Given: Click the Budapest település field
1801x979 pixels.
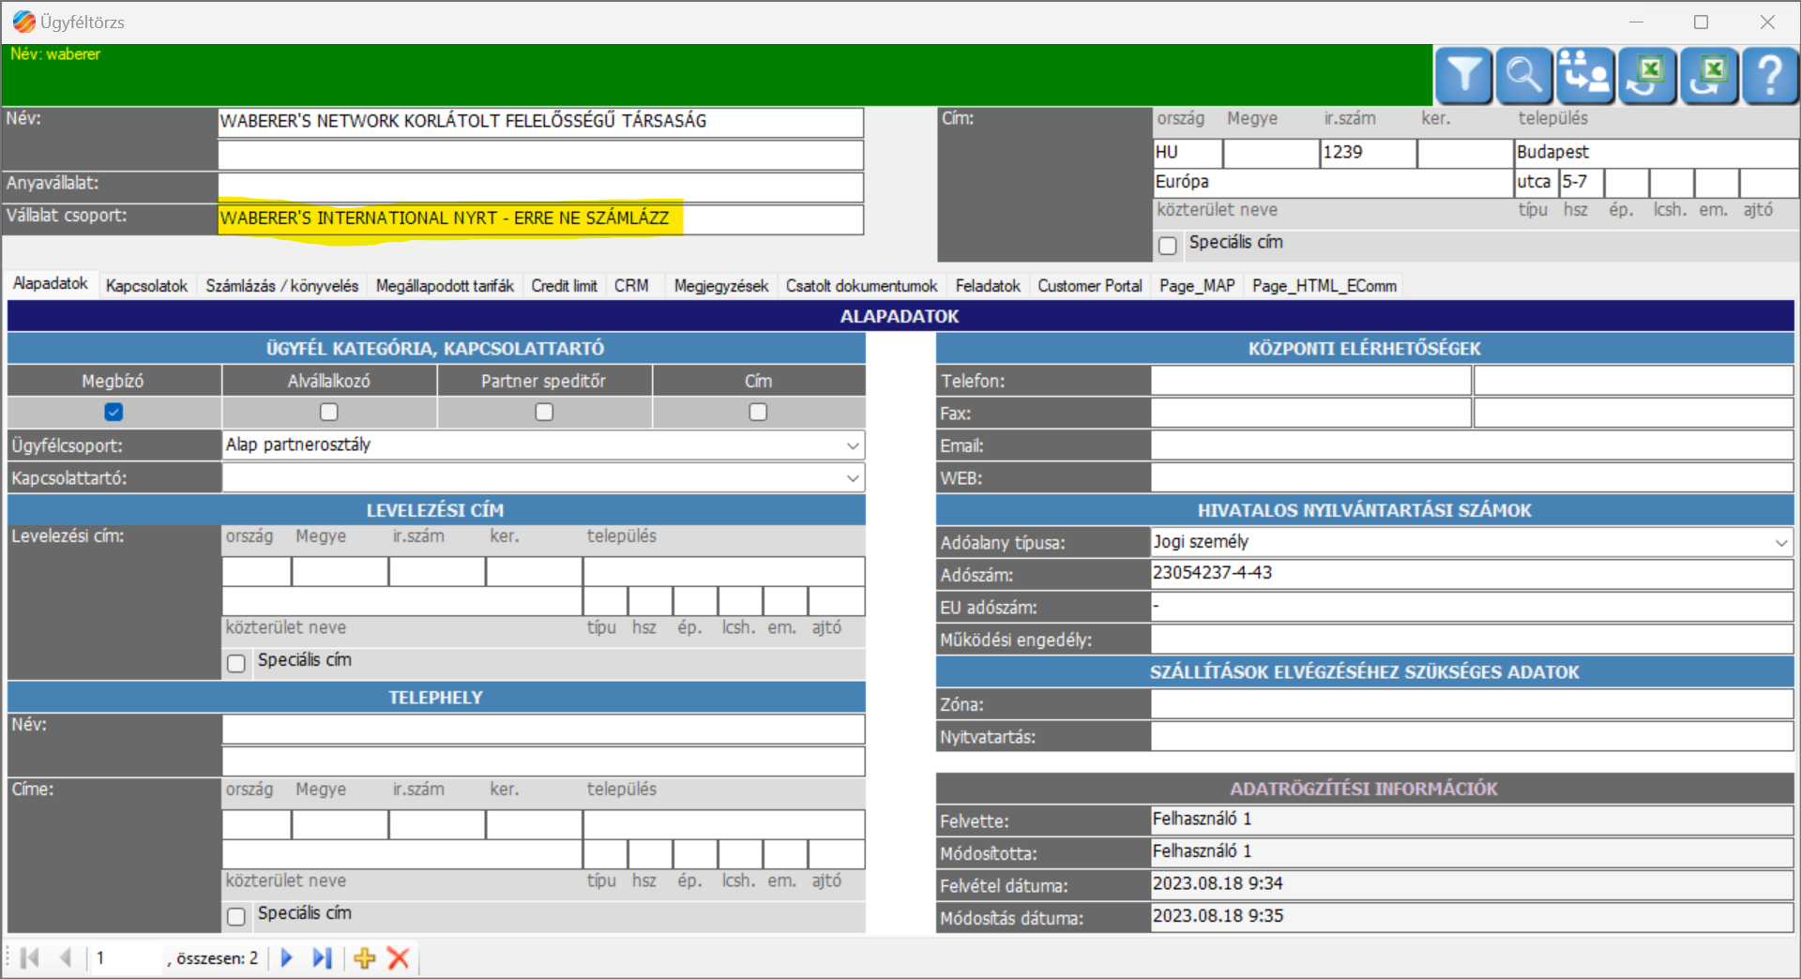Looking at the screenshot, I should click(1656, 153).
